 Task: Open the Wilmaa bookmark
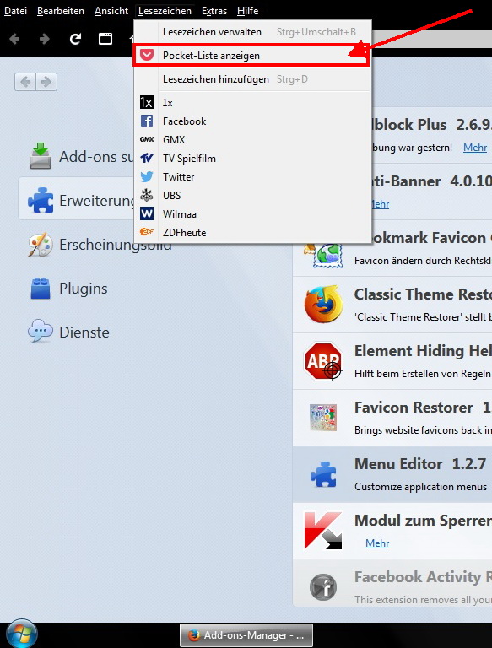[252, 214]
